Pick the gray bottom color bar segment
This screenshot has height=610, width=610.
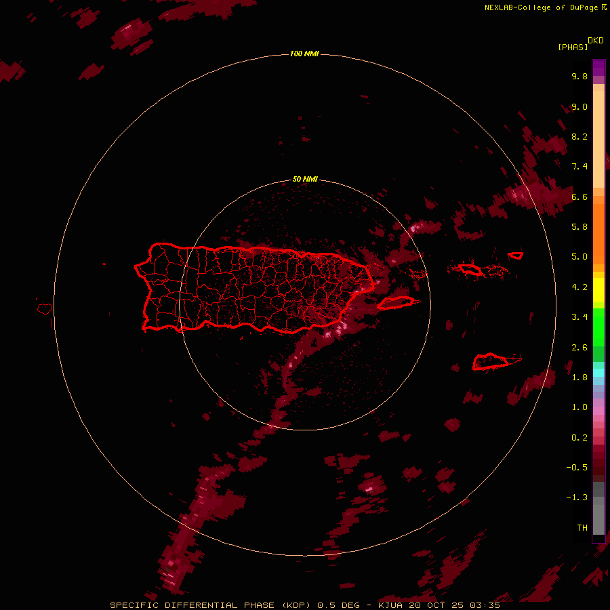point(598,519)
